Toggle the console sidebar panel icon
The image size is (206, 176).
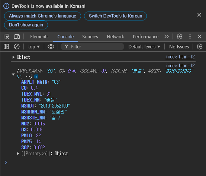coord(6,47)
